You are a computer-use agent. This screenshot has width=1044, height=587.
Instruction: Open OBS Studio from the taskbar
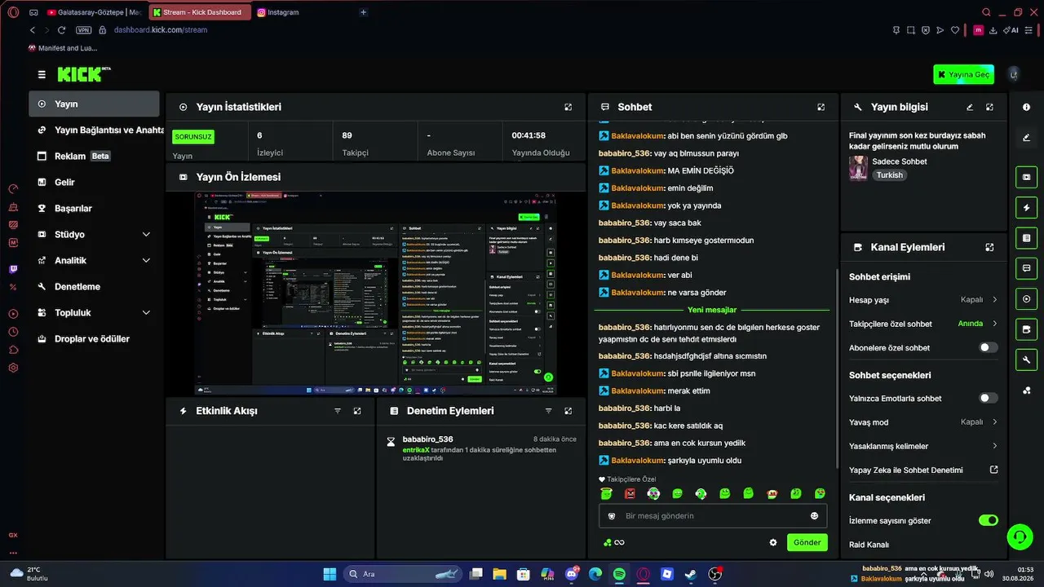[715, 574]
